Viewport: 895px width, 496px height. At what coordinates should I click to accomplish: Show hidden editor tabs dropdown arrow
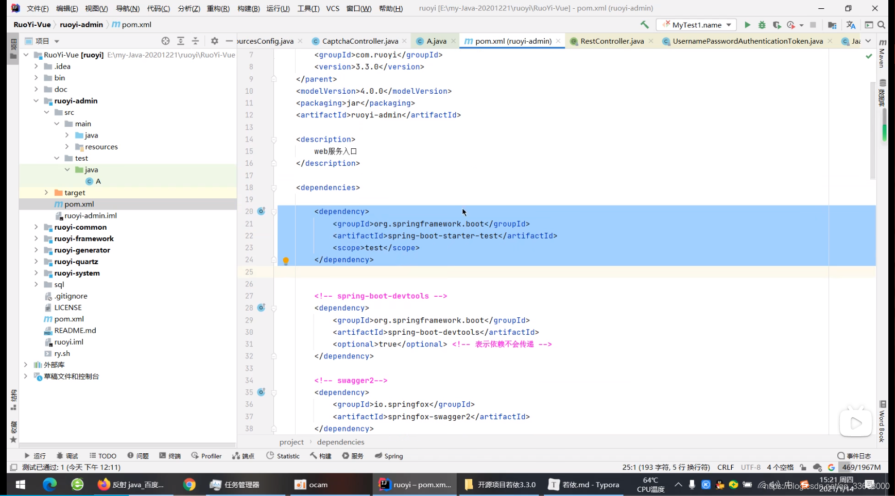point(868,41)
